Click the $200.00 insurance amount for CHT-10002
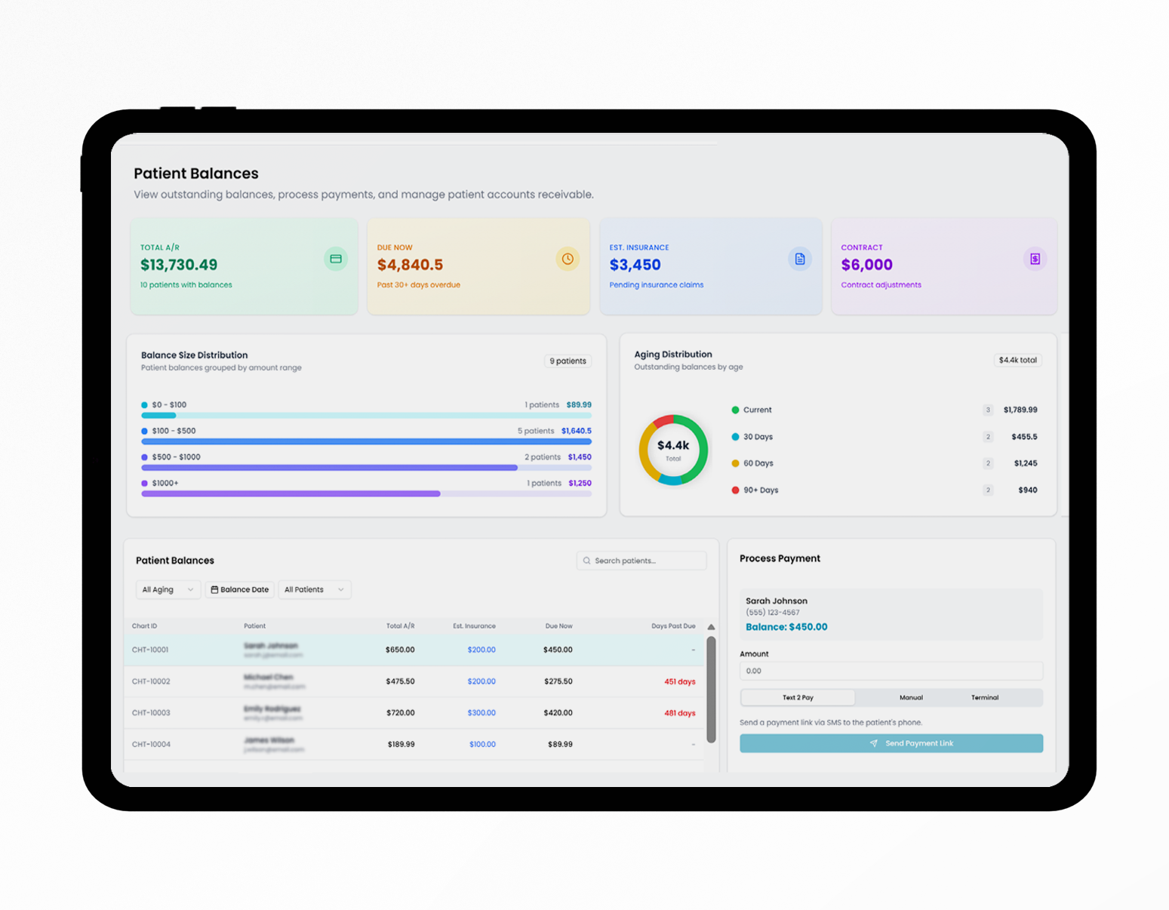 pyautogui.click(x=481, y=681)
